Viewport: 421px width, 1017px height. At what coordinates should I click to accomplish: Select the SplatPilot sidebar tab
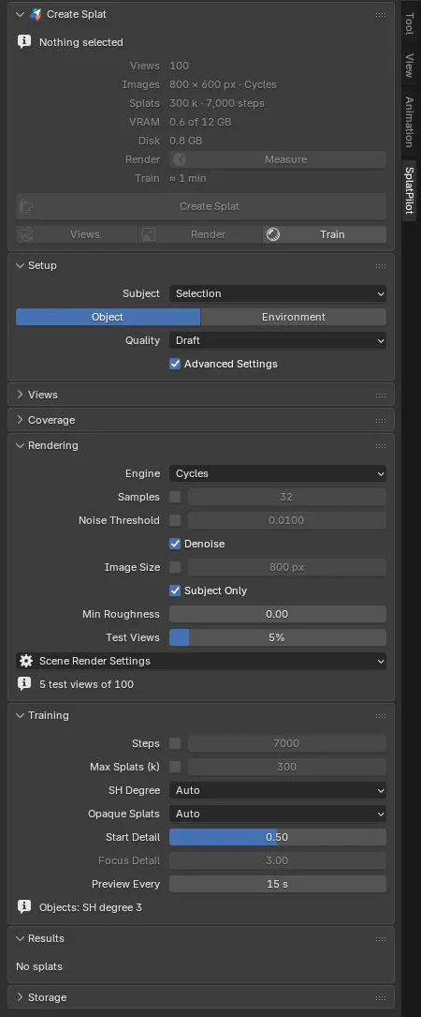click(x=410, y=190)
